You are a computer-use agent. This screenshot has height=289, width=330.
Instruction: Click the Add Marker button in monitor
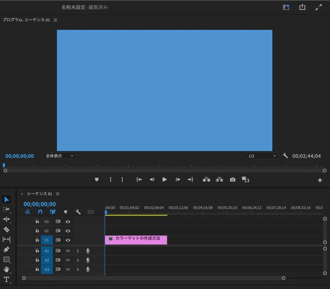click(x=96, y=180)
